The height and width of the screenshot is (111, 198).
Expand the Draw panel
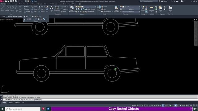coord(12,14)
